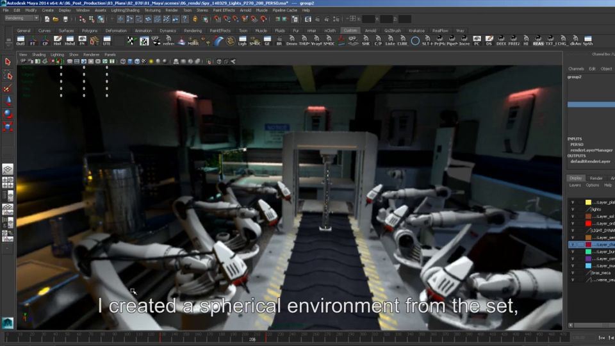Select the arrow Select tool in toolbox
The height and width of the screenshot is (346, 615).
8,62
